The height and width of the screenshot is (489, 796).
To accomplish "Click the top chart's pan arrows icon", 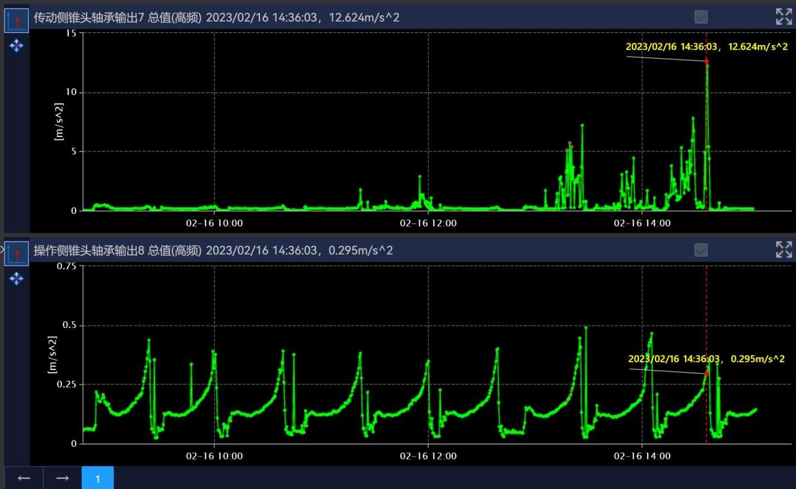I will [x=17, y=46].
